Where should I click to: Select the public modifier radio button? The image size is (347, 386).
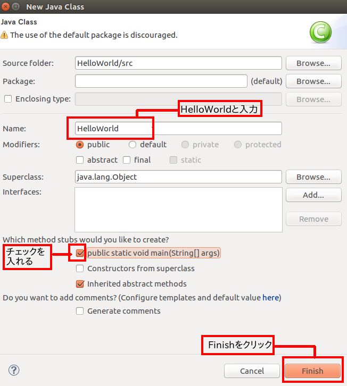click(x=80, y=145)
